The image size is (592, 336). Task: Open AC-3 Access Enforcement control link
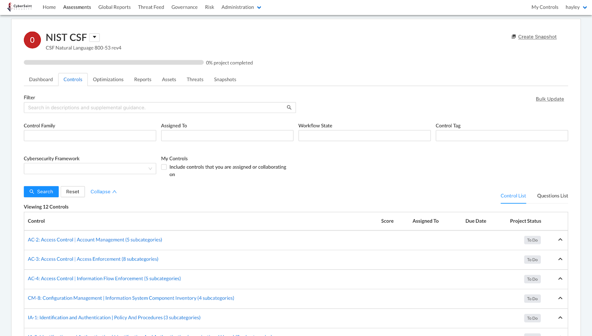[x=93, y=259]
